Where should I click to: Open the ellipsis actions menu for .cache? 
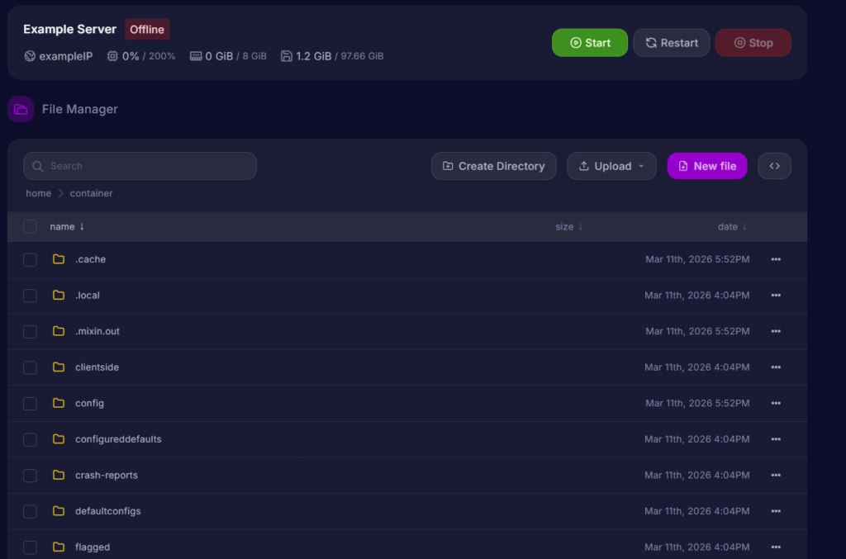click(x=775, y=258)
